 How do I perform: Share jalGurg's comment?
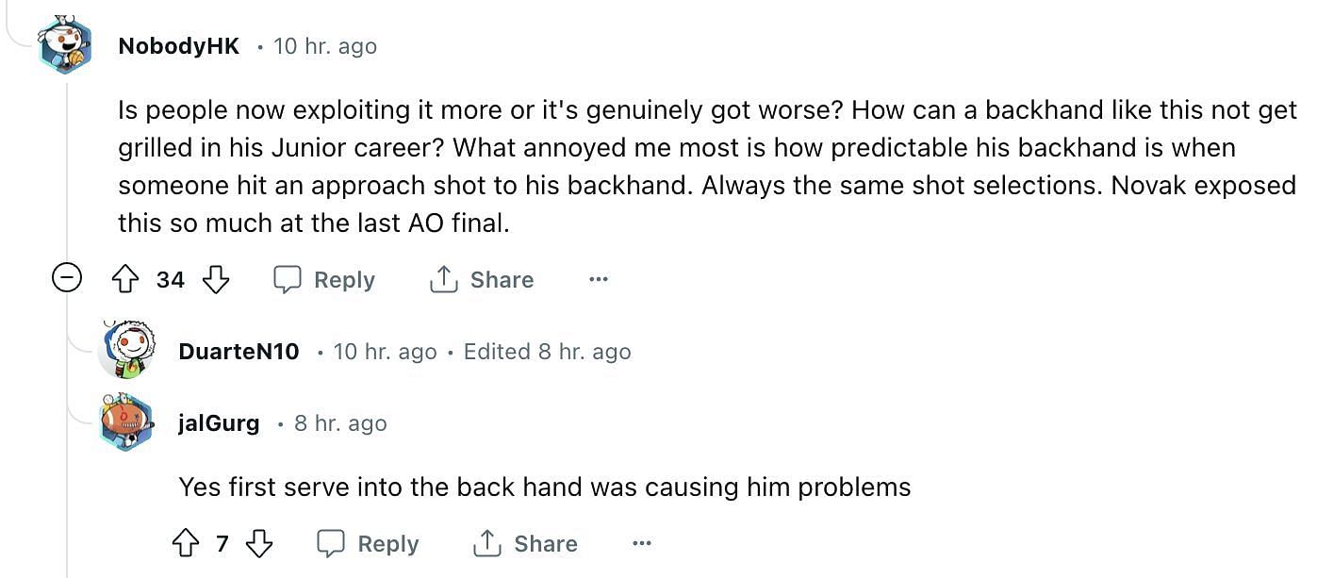[525, 543]
